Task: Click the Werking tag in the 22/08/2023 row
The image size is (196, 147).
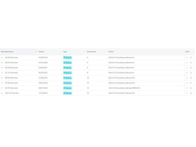Action: 68,78
